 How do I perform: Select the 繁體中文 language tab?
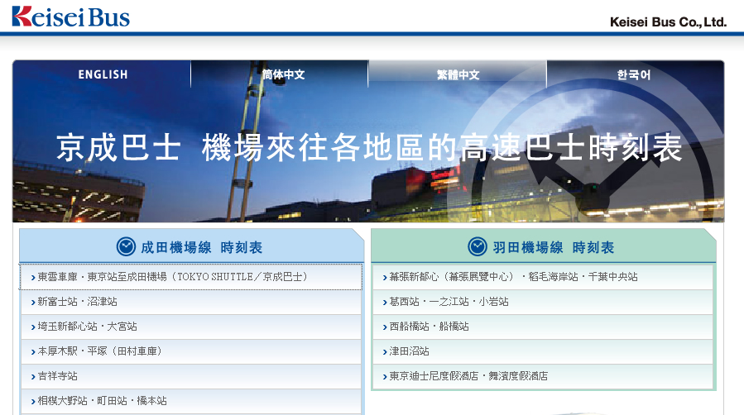[x=458, y=74]
